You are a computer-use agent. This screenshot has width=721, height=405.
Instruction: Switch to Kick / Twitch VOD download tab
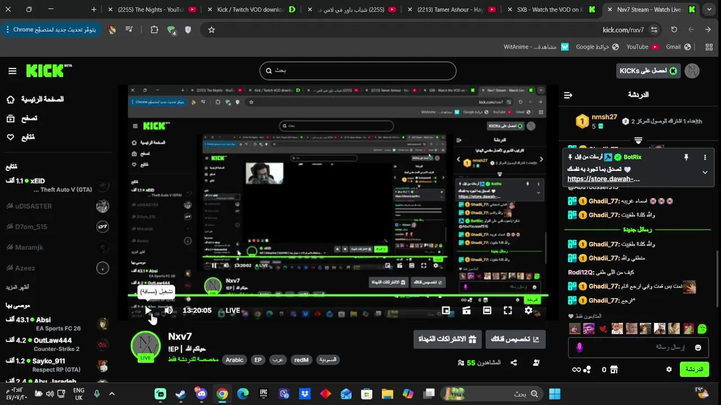tap(251, 10)
